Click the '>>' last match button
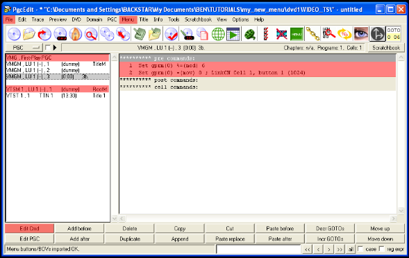The height and width of the screenshot is (258, 409). click(x=340, y=249)
